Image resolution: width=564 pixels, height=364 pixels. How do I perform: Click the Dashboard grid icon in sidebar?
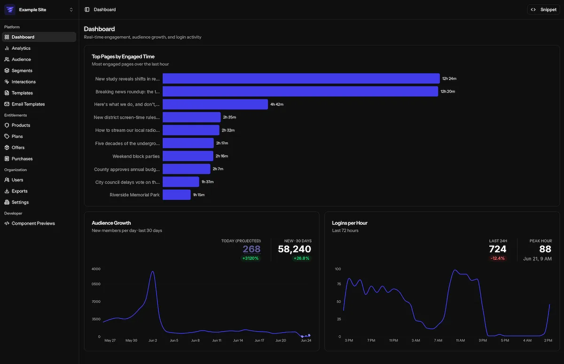(x=7, y=37)
